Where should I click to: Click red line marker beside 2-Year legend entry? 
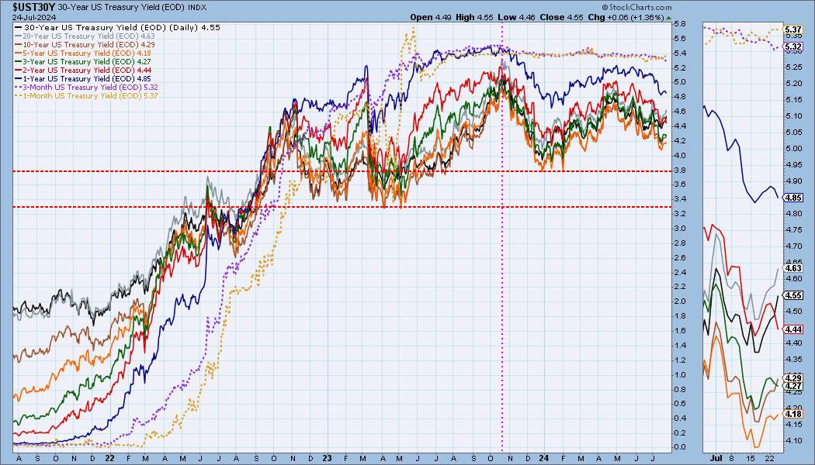[19, 70]
